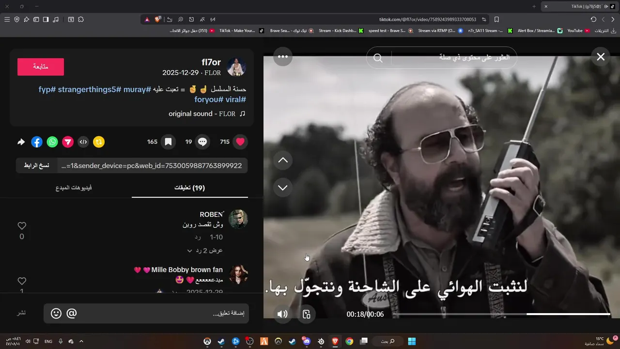Insert a mention with the @ icon
Screen dimensions: 620x349
[x=71, y=314]
